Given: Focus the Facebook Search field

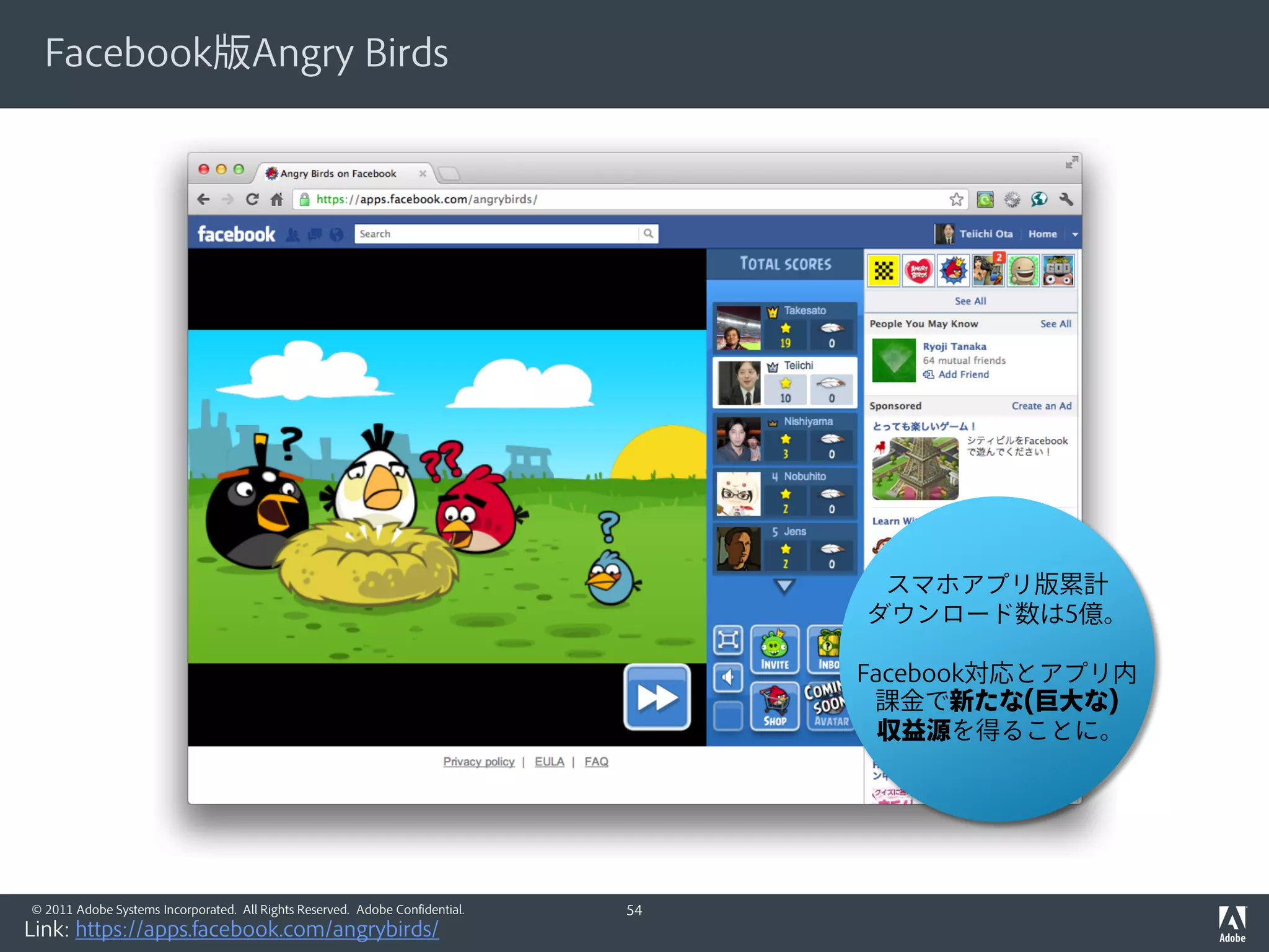Looking at the screenshot, I should pyautogui.click(x=497, y=234).
